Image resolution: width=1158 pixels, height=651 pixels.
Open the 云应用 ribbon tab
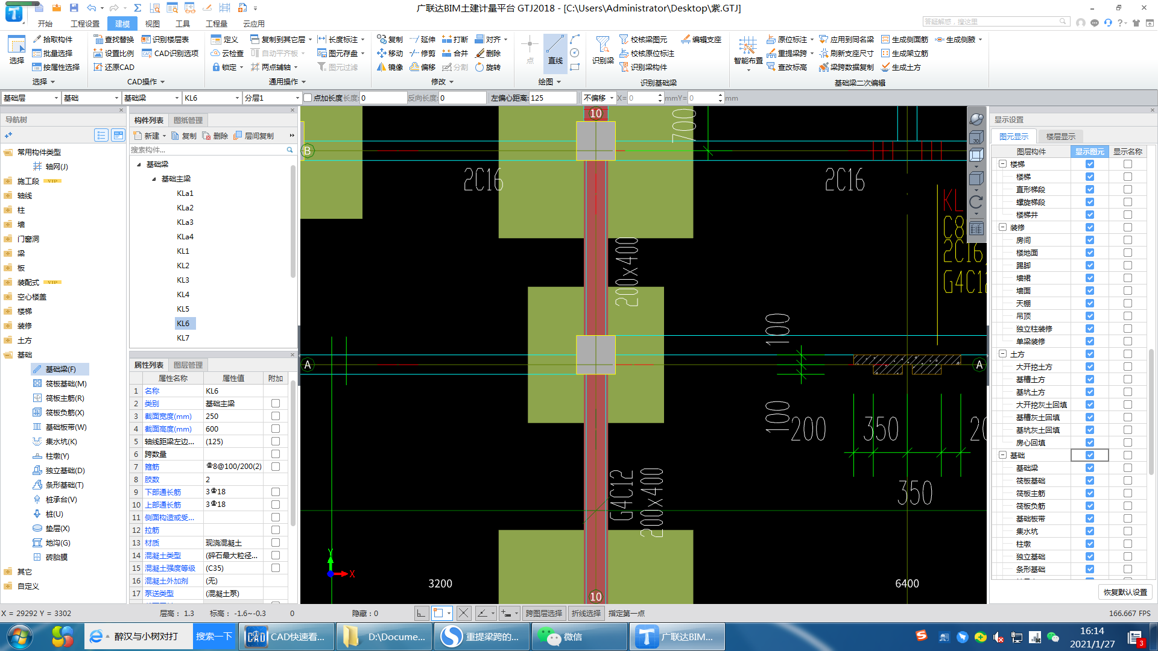254,24
